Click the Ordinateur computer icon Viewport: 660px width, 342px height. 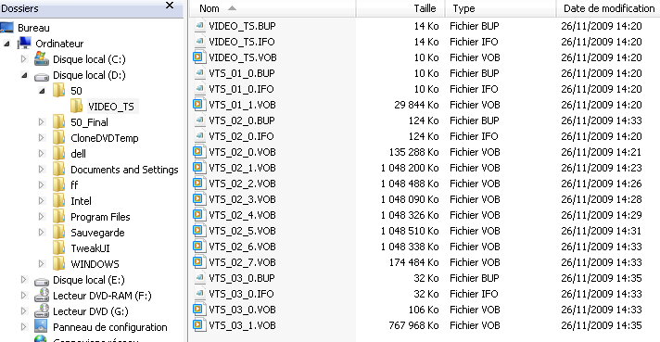24,43
